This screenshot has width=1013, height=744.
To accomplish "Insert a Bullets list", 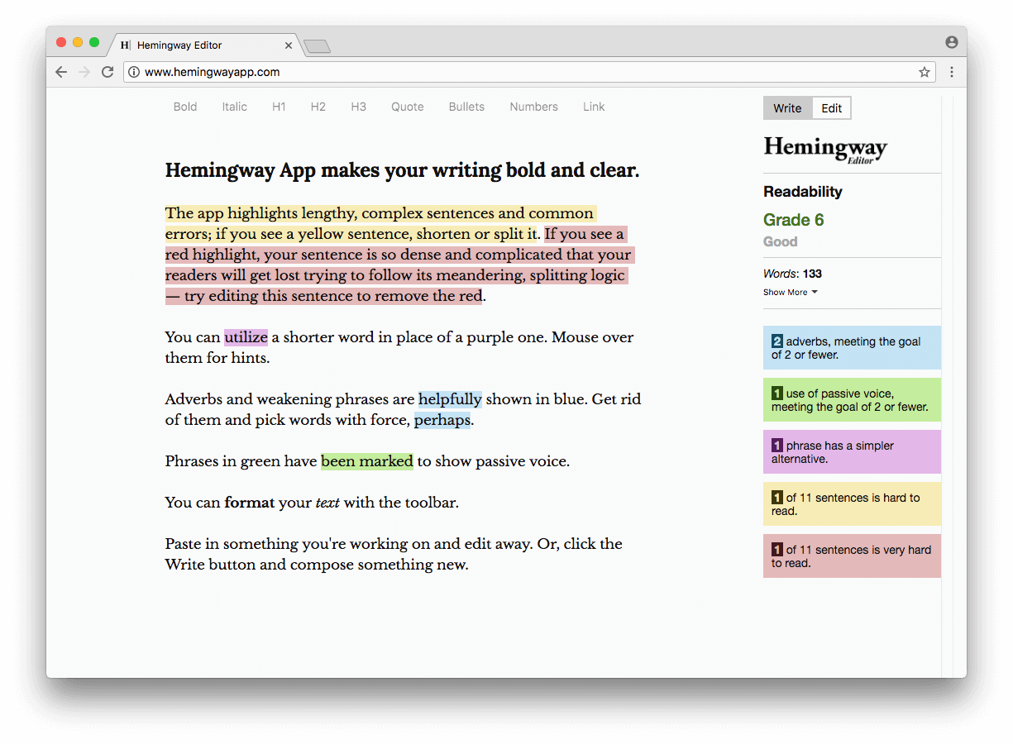I will coord(466,107).
